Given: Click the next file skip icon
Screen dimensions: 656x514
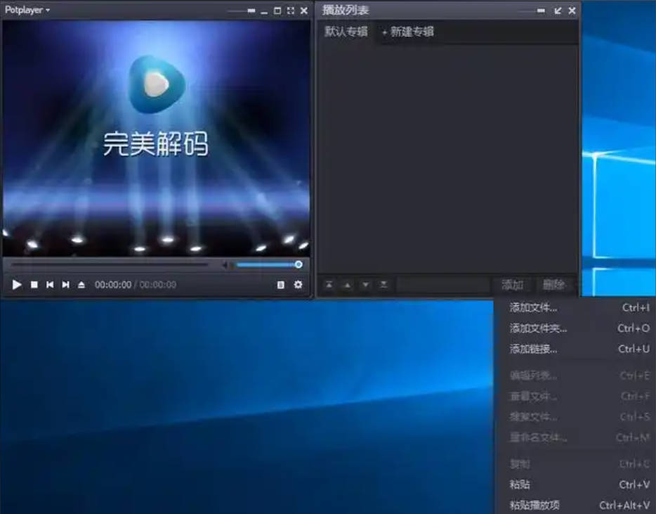Looking at the screenshot, I should (65, 285).
